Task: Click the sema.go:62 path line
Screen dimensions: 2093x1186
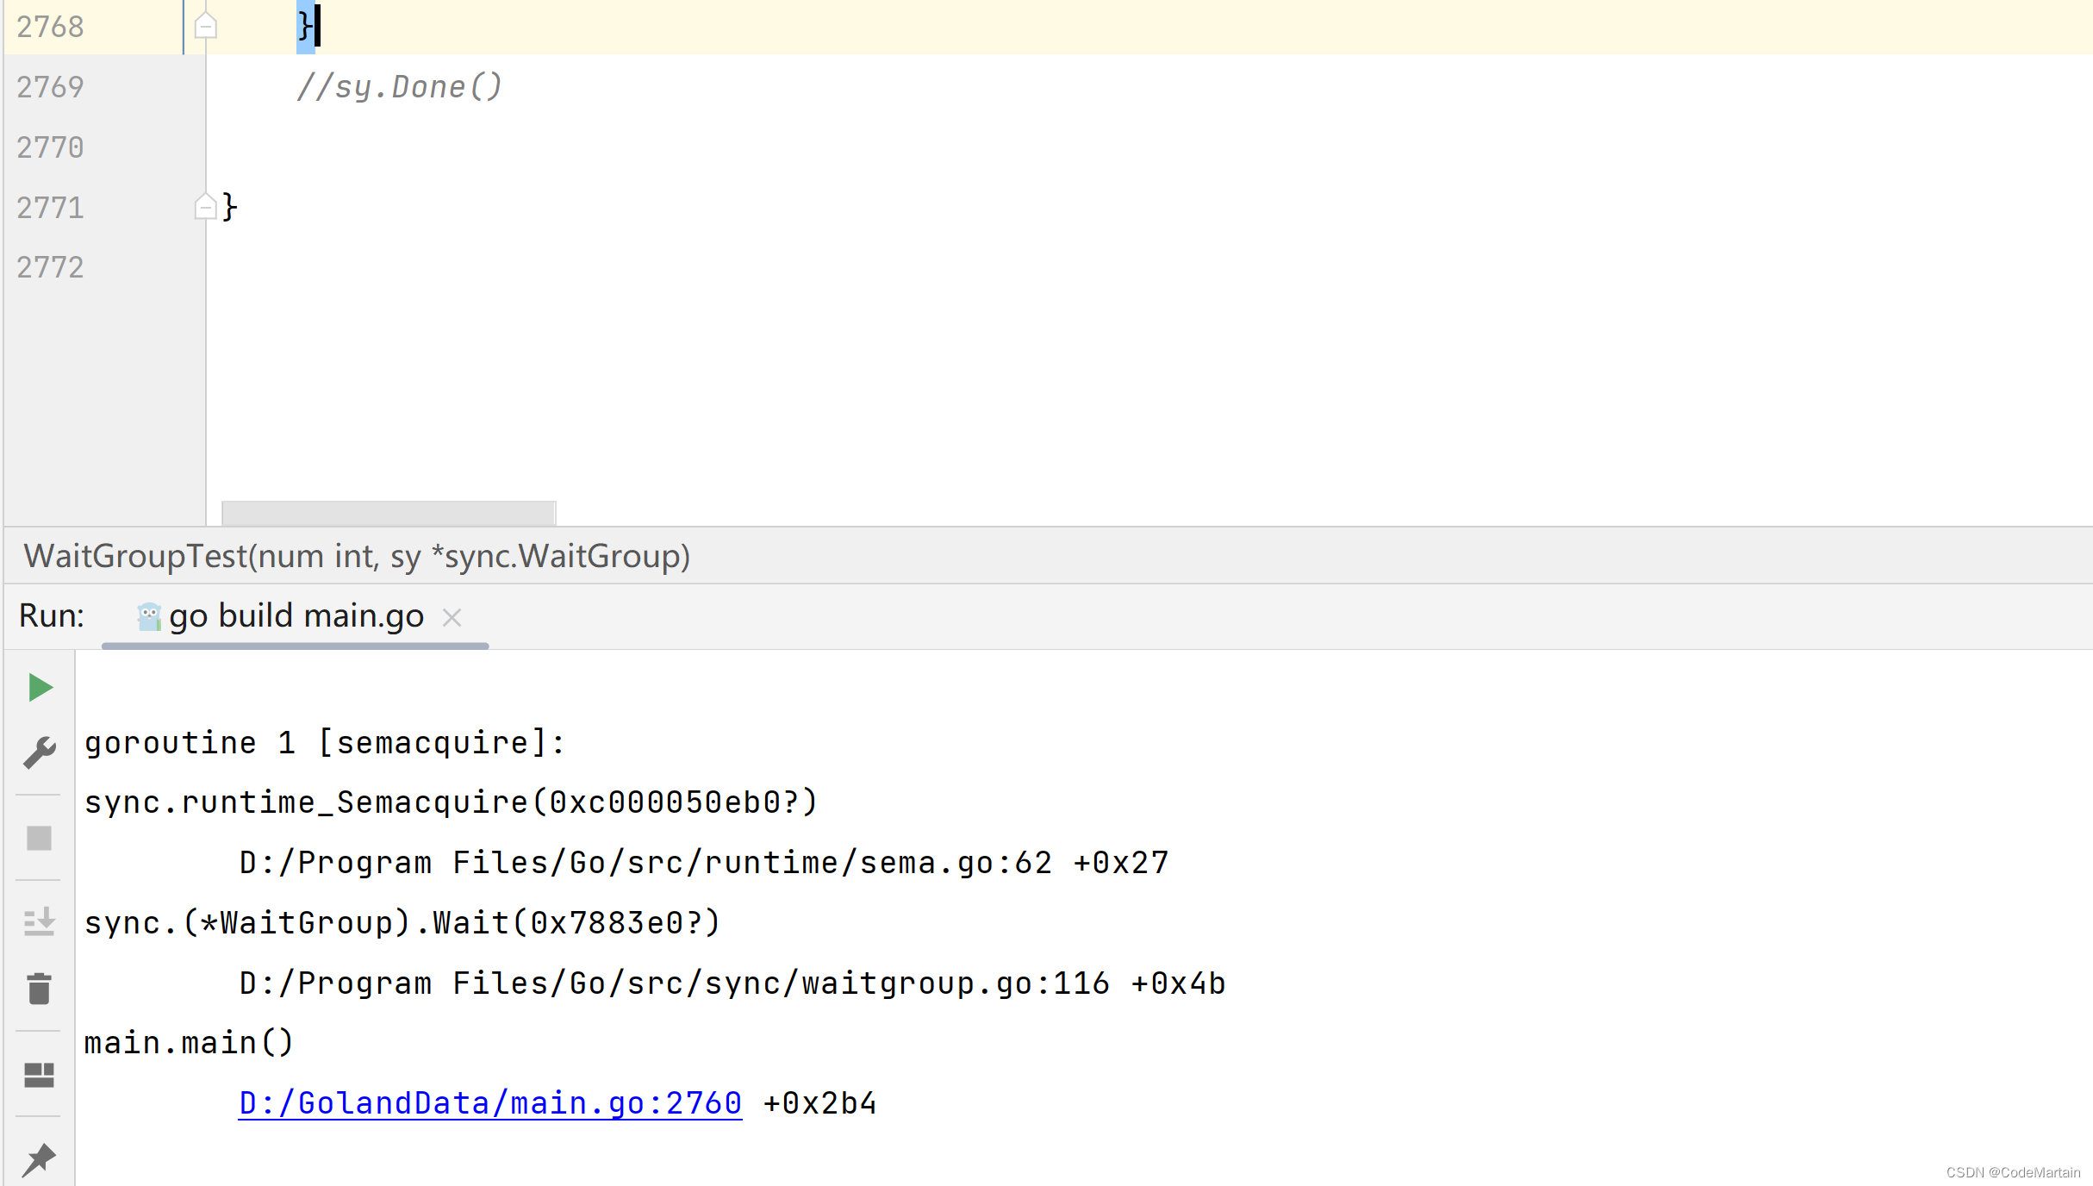Action: (704, 863)
